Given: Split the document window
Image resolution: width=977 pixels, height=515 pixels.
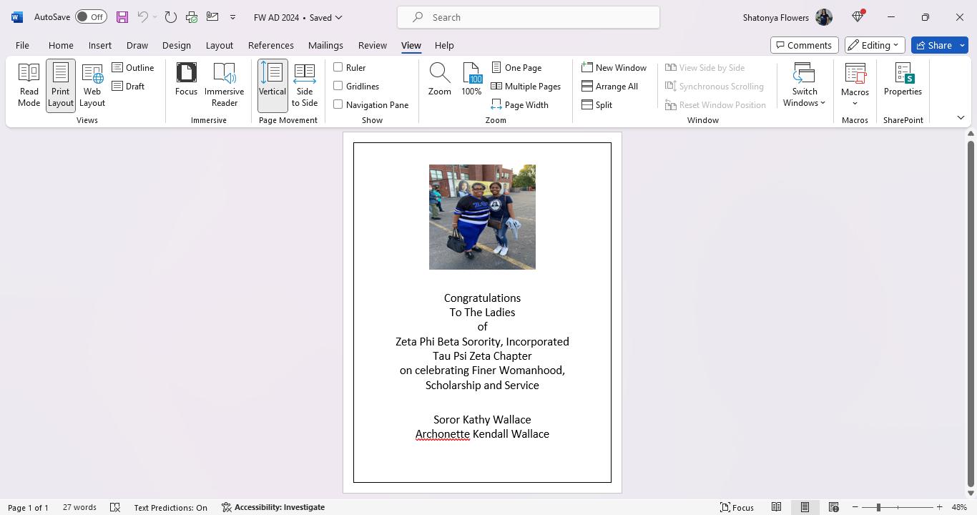Looking at the screenshot, I should click(597, 104).
